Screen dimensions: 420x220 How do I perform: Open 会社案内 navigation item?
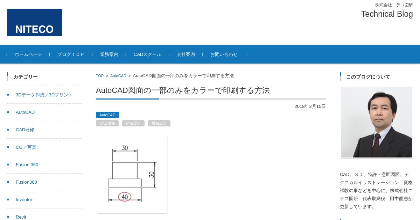coord(186,54)
